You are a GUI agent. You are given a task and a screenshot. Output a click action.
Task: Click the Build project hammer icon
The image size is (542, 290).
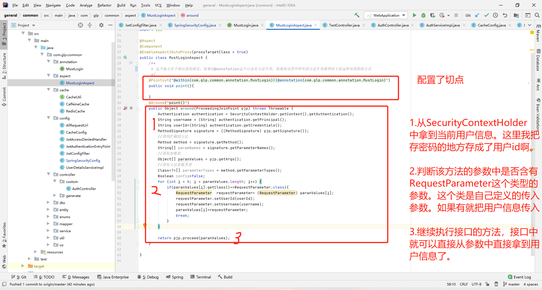click(357, 15)
